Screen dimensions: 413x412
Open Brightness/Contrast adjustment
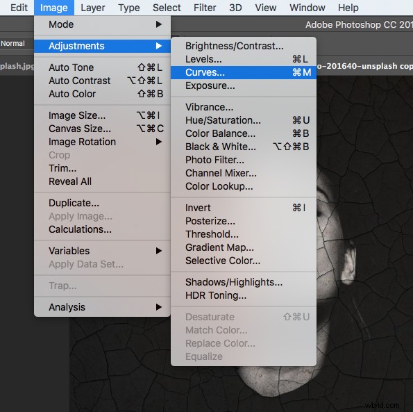click(244, 46)
